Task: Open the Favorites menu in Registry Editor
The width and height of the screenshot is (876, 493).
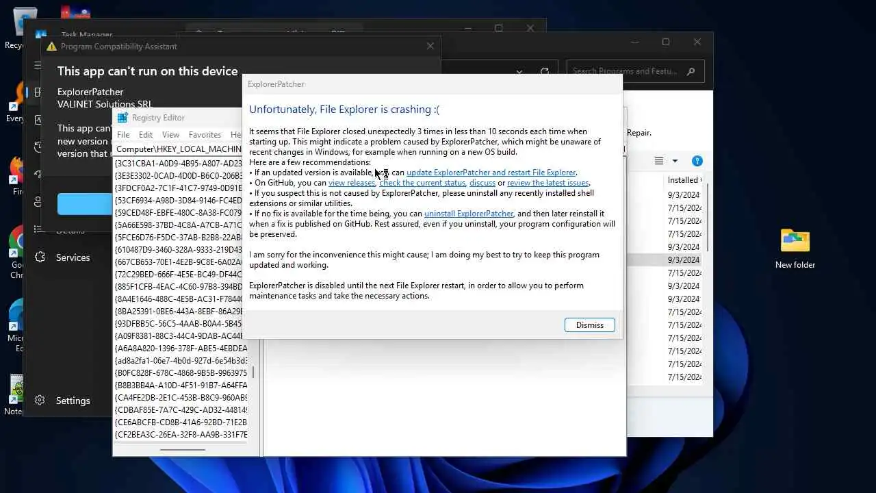Action: pos(205,135)
